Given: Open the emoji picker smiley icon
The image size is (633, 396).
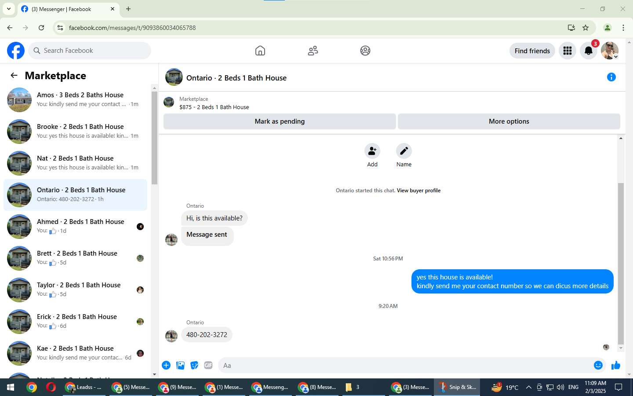Looking at the screenshot, I should (598, 365).
